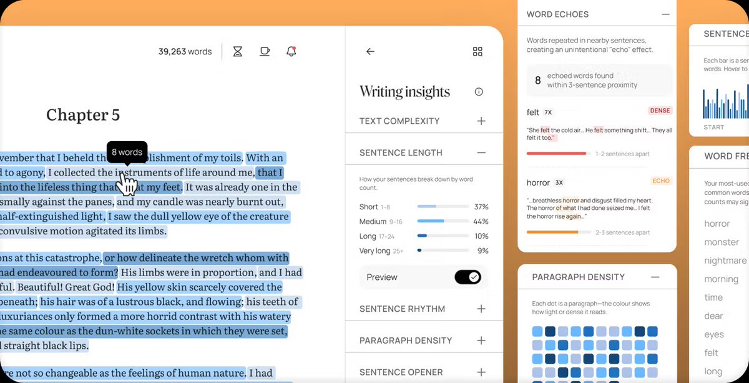Click the Short sentence length bar

coord(443,207)
